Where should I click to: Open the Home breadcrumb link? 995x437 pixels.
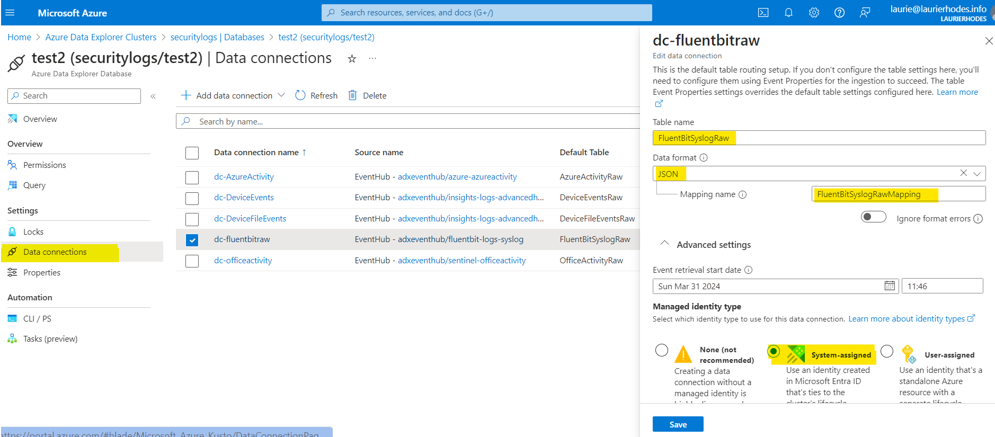(x=19, y=37)
